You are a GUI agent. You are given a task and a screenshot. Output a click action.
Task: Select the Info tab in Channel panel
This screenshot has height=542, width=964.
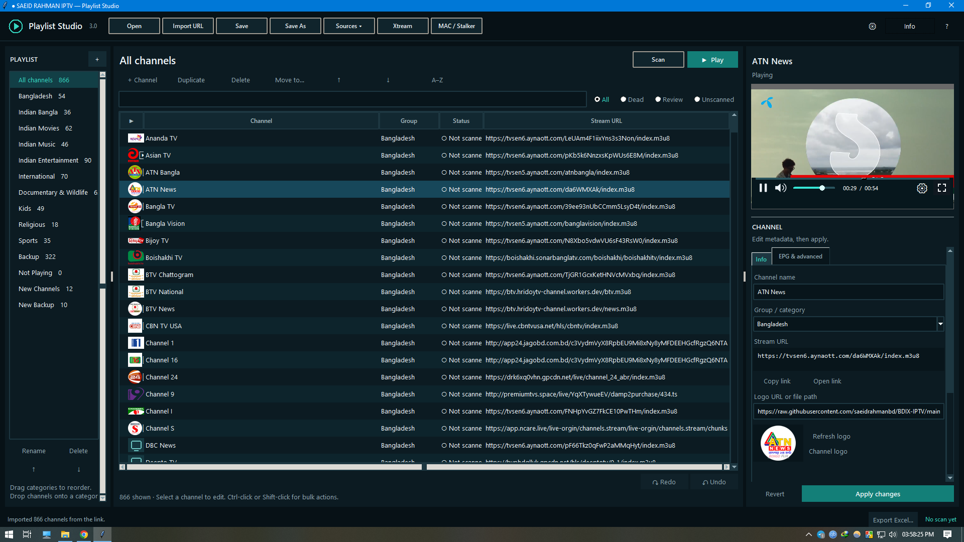[x=761, y=259]
